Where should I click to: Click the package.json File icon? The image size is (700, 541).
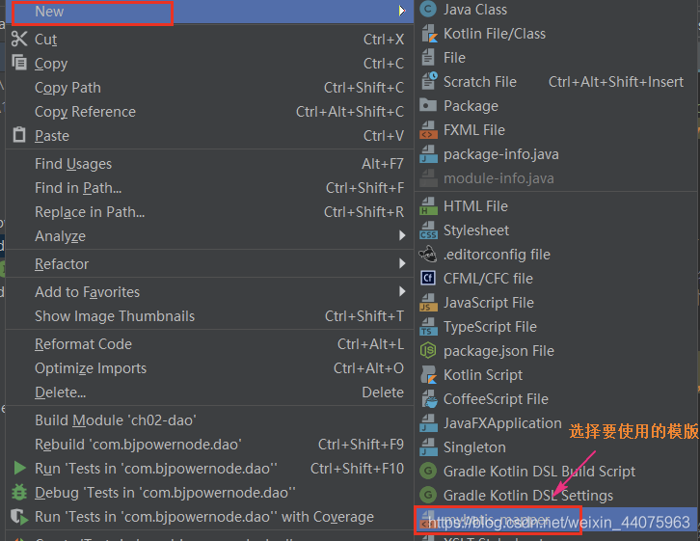428,351
